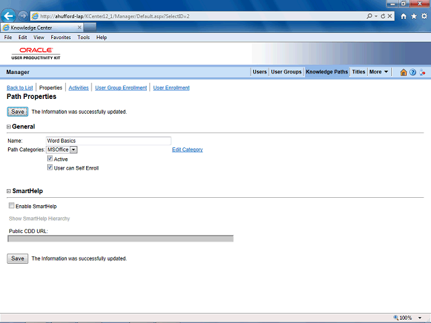Open browser Home page icon
The image size is (431, 323).
click(403, 16)
